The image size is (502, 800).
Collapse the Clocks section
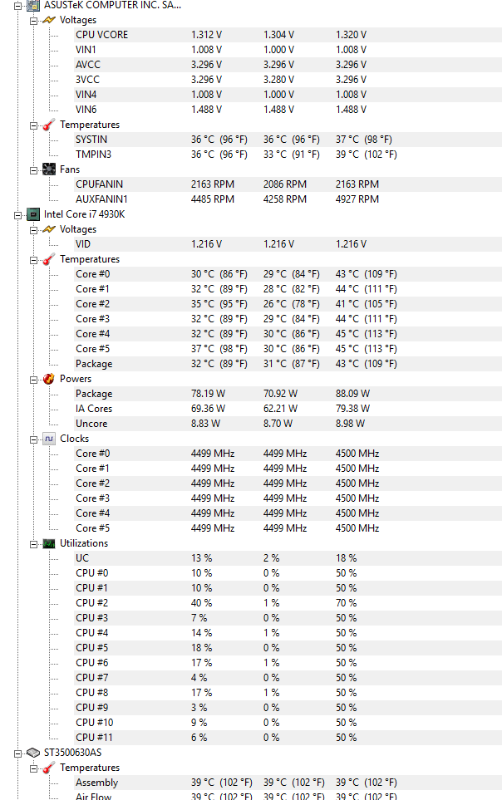coord(34,439)
